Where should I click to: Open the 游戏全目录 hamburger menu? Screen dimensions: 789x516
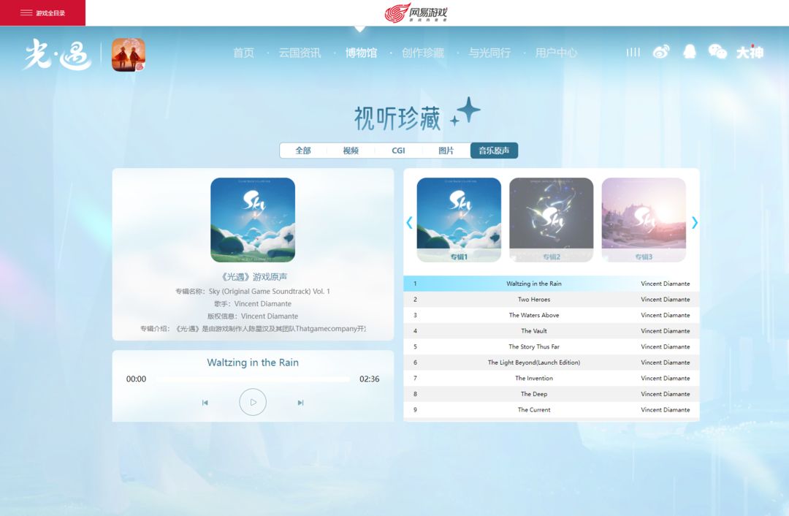pos(43,12)
